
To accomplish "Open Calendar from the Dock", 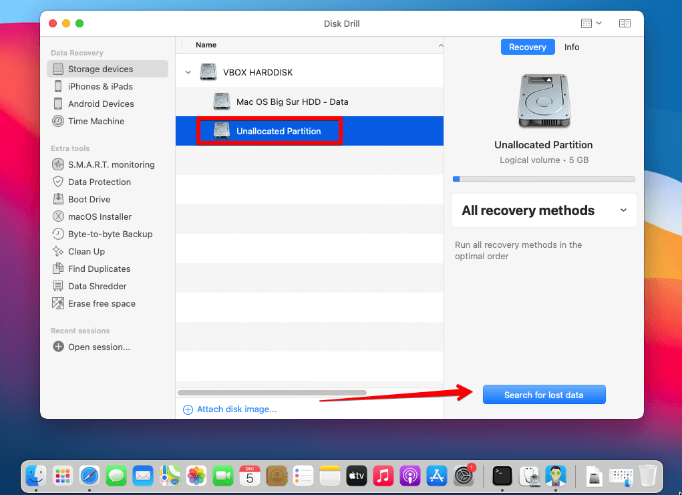I will (250, 476).
